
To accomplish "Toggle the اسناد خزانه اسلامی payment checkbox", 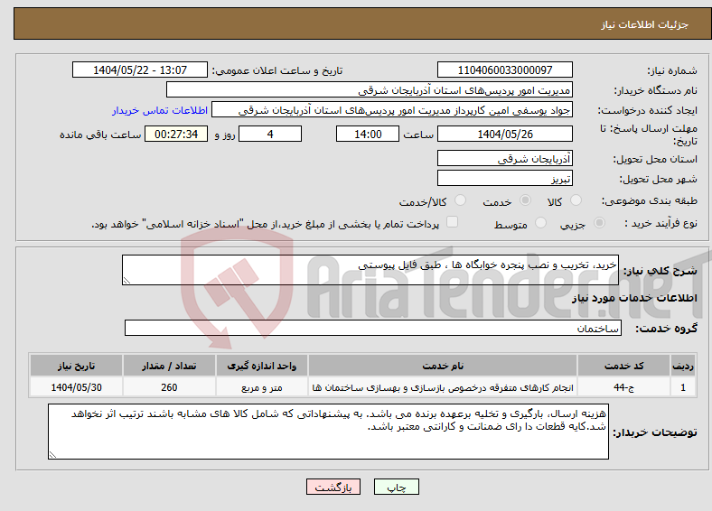I will coord(452,222).
